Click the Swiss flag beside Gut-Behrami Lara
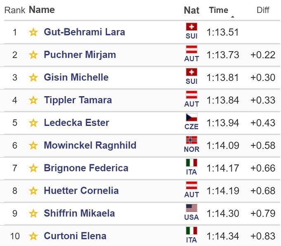 point(191,27)
